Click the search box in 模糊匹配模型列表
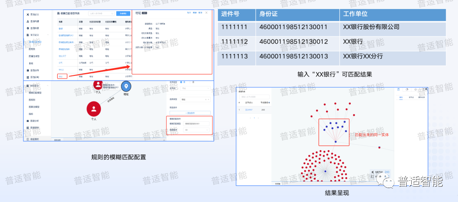The width and height of the screenshot is (458, 202). point(101,14)
